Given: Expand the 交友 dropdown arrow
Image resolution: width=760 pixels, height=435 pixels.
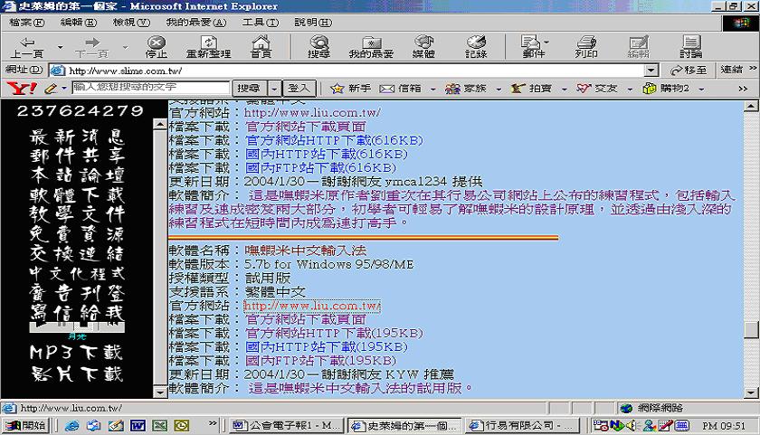Looking at the screenshot, I should 630,89.
